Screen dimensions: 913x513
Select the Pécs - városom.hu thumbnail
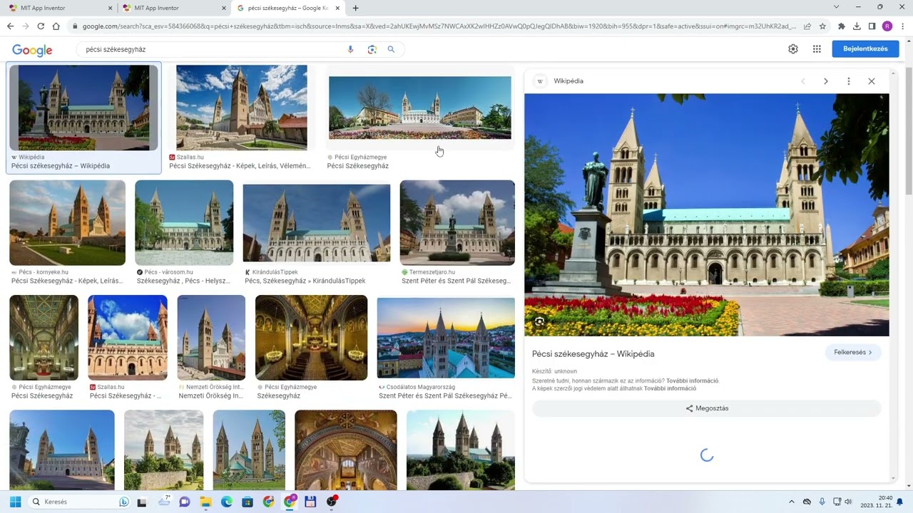pos(184,222)
